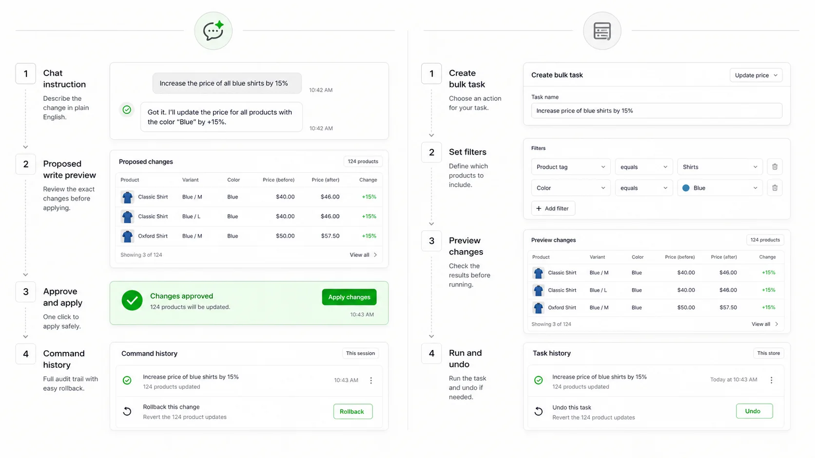Click the Change column header in Preview changes
This screenshot has height=458, width=815.
click(767, 257)
